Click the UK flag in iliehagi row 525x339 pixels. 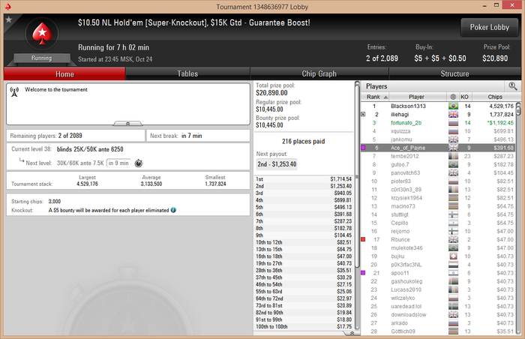pyautogui.click(x=453, y=114)
